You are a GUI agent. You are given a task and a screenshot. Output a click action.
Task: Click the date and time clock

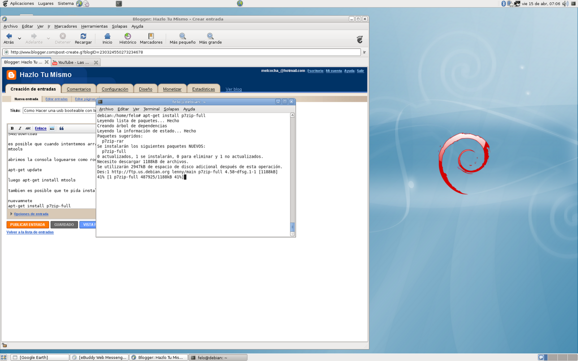[x=541, y=4]
